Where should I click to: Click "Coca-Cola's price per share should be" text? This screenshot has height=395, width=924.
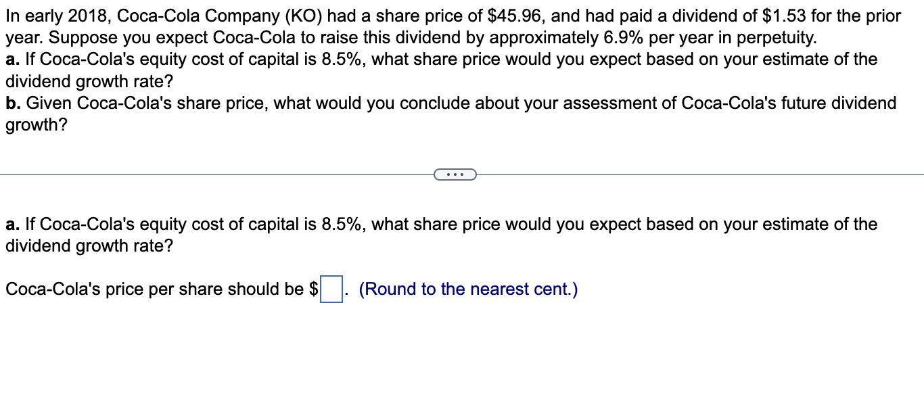pos(155,289)
